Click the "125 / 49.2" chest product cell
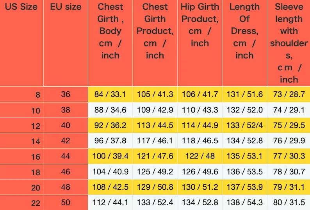Viewport: 310px width, 210px height. [x=155, y=172]
